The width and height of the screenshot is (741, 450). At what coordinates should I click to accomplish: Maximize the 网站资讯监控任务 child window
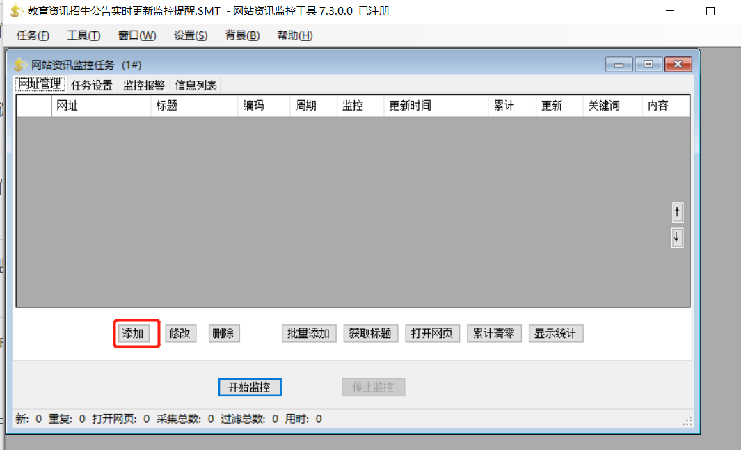[648, 64]
